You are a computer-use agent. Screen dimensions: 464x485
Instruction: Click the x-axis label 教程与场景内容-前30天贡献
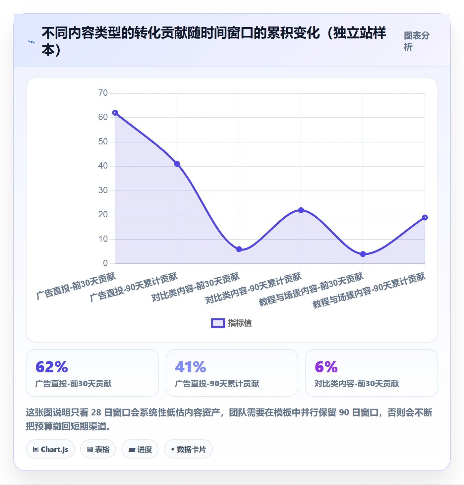pos(312,289)
